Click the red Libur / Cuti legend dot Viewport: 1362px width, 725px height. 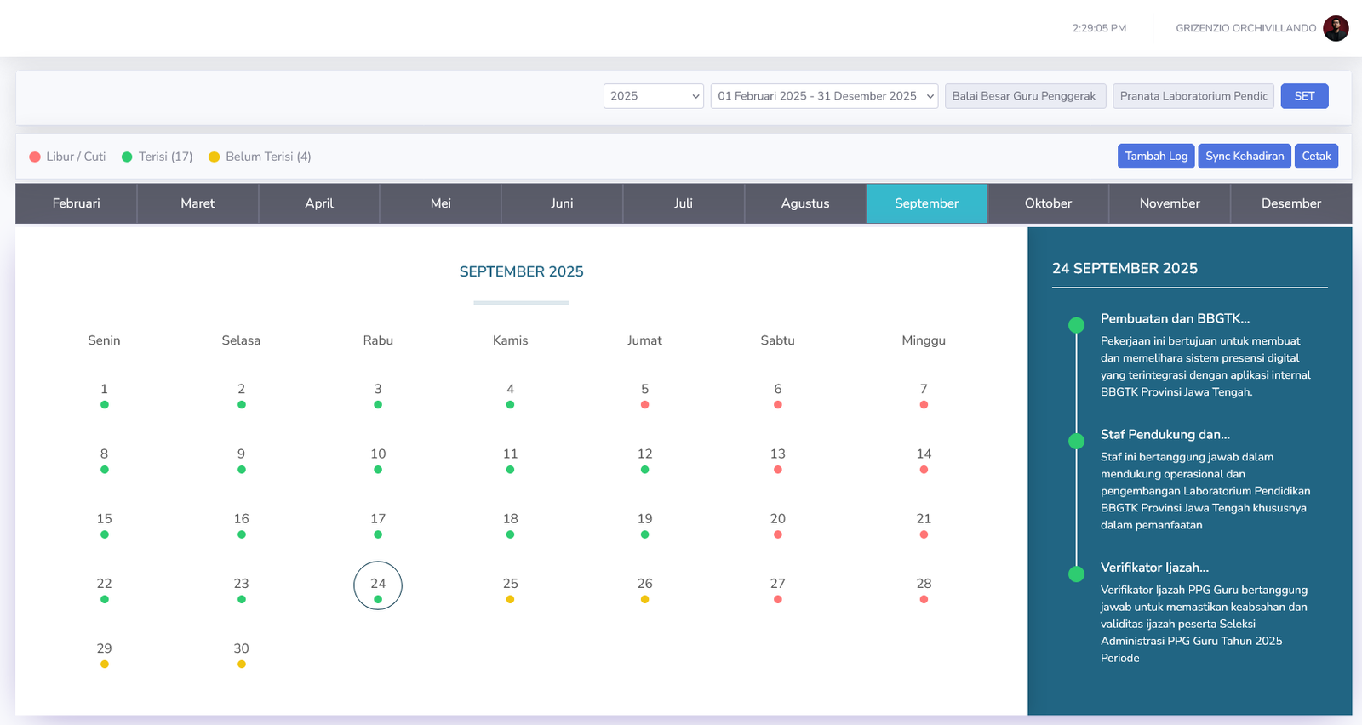(x=35, y=157)
